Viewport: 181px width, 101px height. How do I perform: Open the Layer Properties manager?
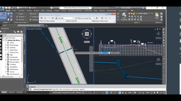click(x=124, y=17)
